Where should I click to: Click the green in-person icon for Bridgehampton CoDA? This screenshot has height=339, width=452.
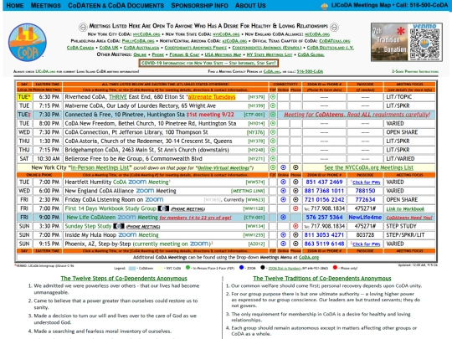273,150
